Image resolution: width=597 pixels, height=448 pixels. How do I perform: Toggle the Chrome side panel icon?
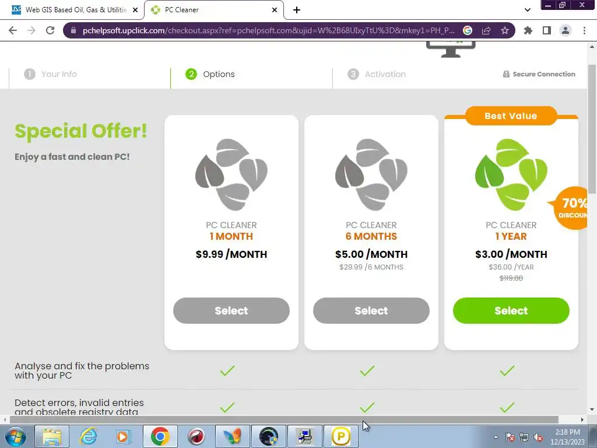[x=547, y=30]
